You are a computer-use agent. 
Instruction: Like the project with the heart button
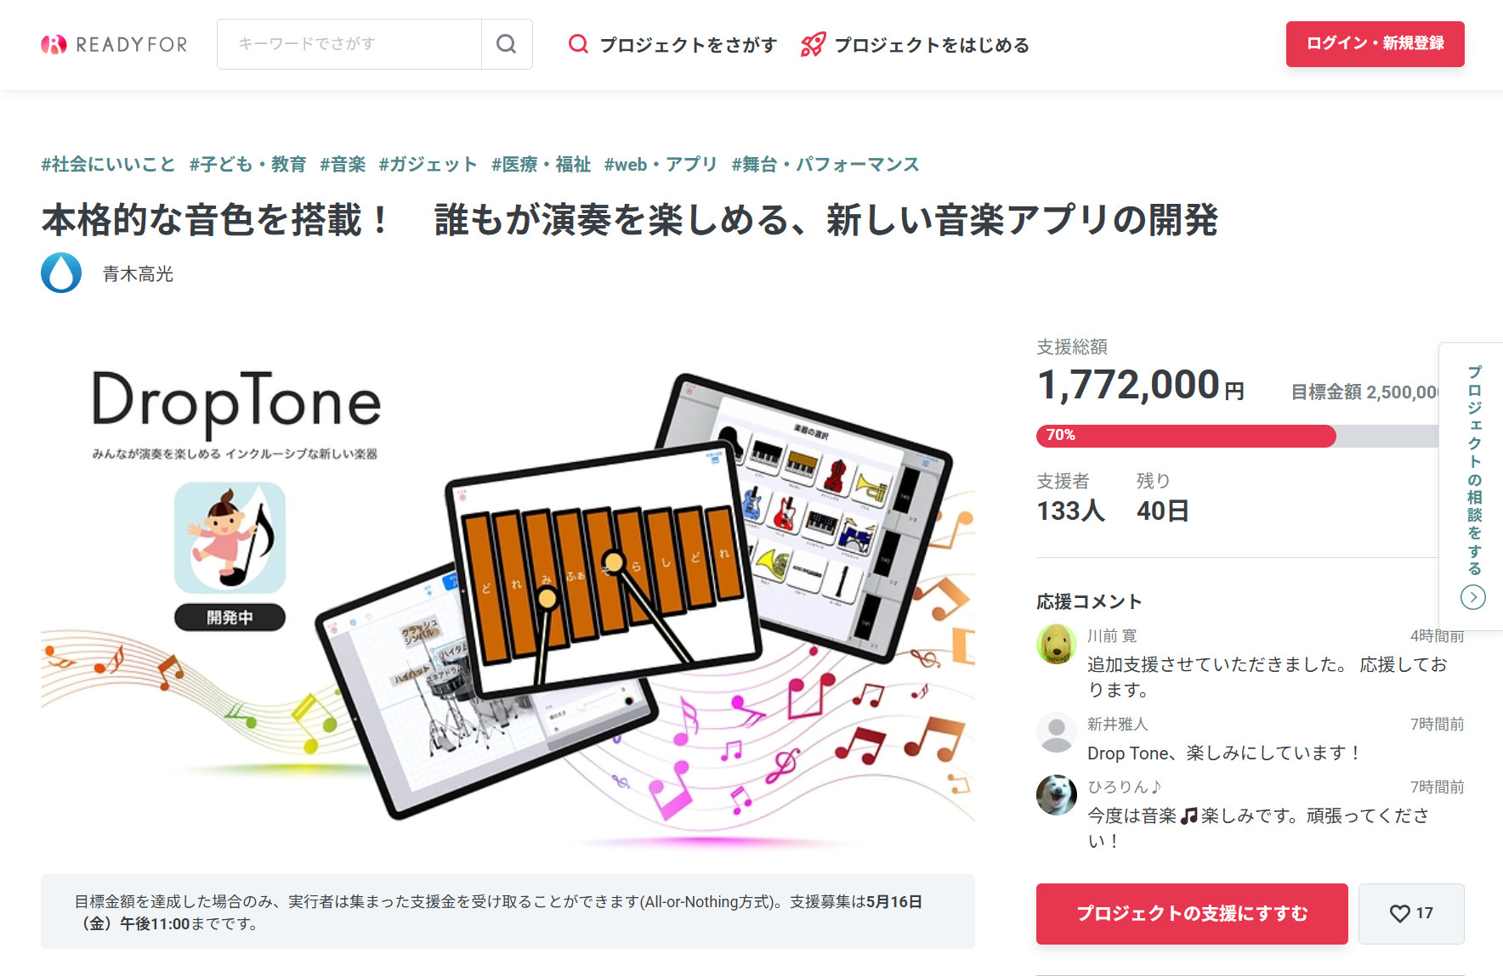(1411, 913)
